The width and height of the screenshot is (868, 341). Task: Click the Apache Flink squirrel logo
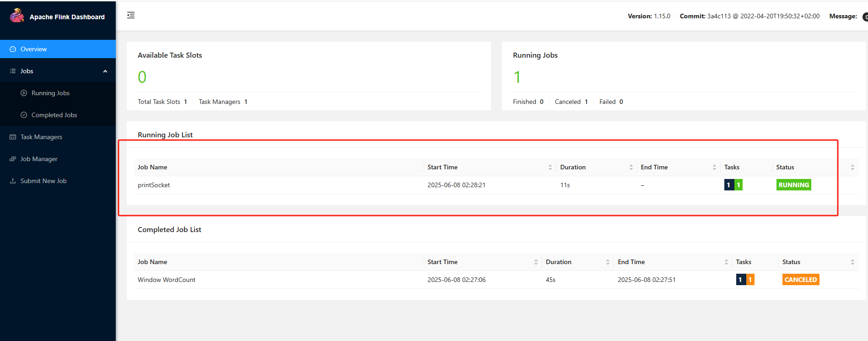[x=17, y=16]
